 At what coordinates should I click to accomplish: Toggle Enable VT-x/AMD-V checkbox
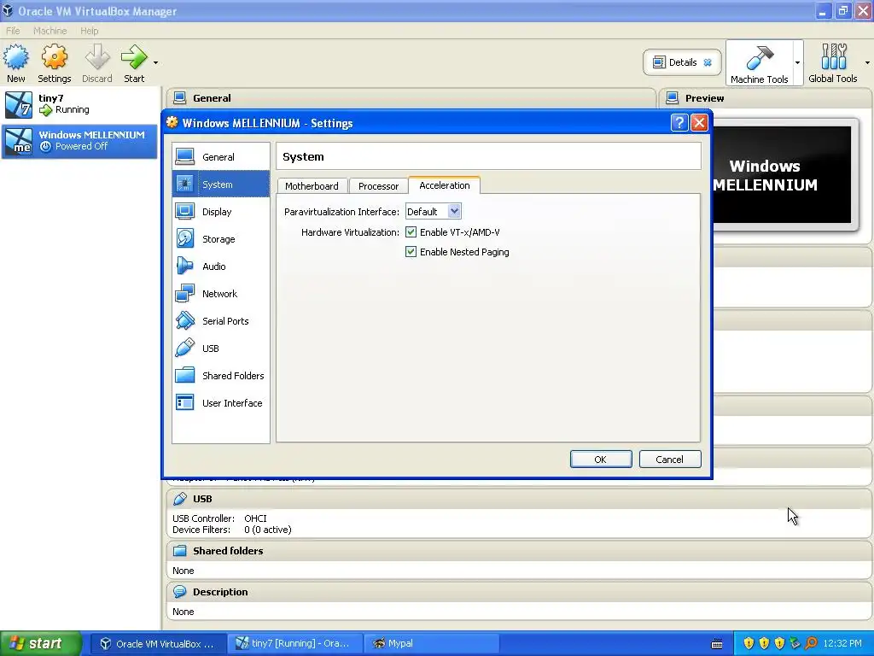pyautogui.click(x=411, y=232)
